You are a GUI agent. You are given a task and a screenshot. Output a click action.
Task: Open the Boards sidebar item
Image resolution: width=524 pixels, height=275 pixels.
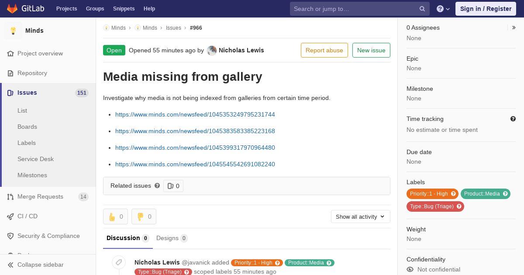tap(27, 127)
